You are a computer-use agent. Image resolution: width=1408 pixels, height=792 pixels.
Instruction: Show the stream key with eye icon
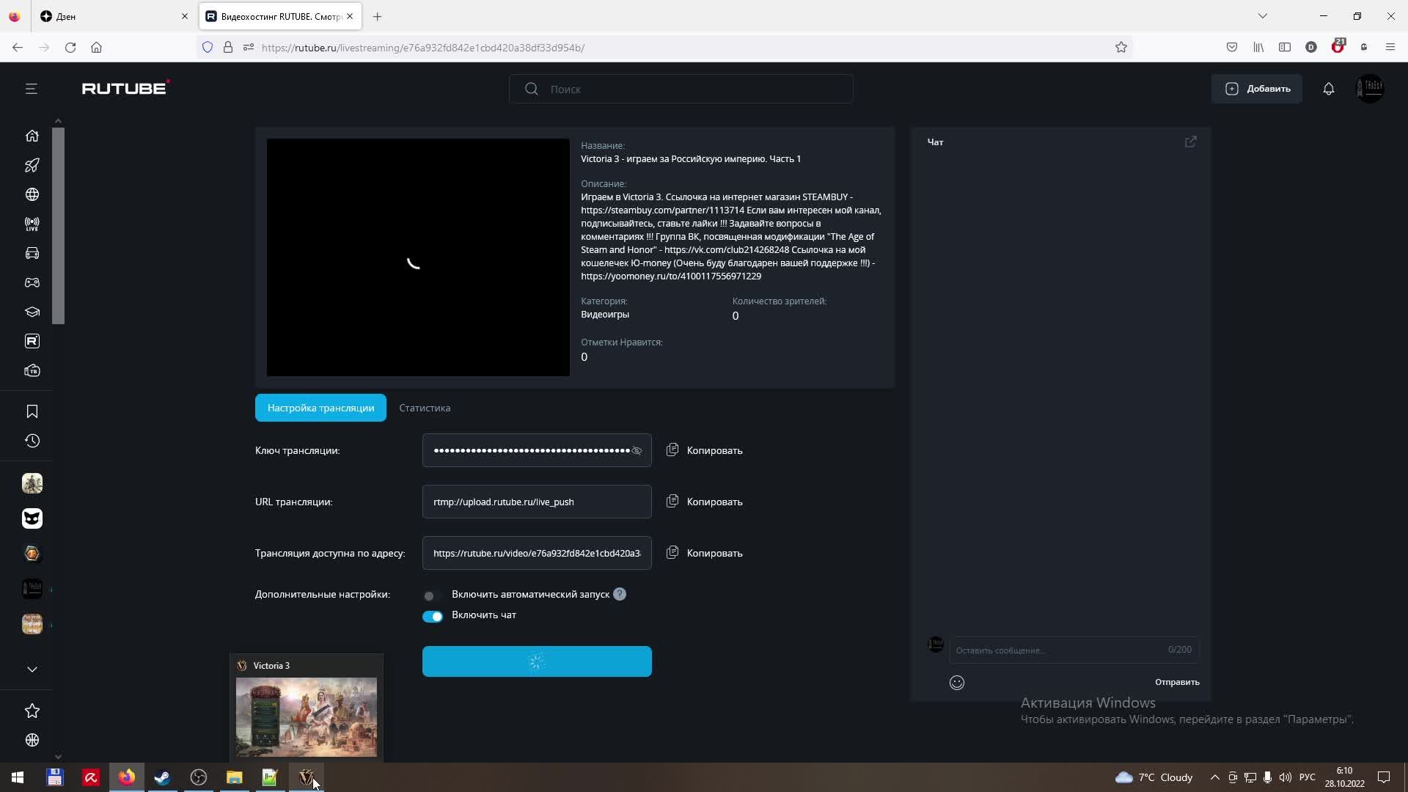637,451
